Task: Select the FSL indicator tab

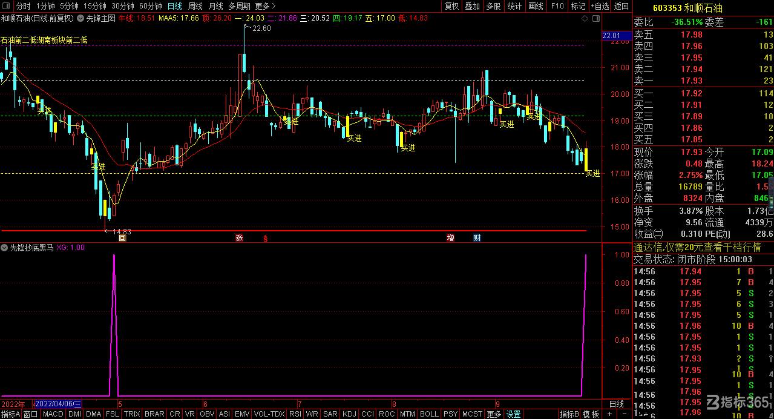Action: click(x=113, y=414)
